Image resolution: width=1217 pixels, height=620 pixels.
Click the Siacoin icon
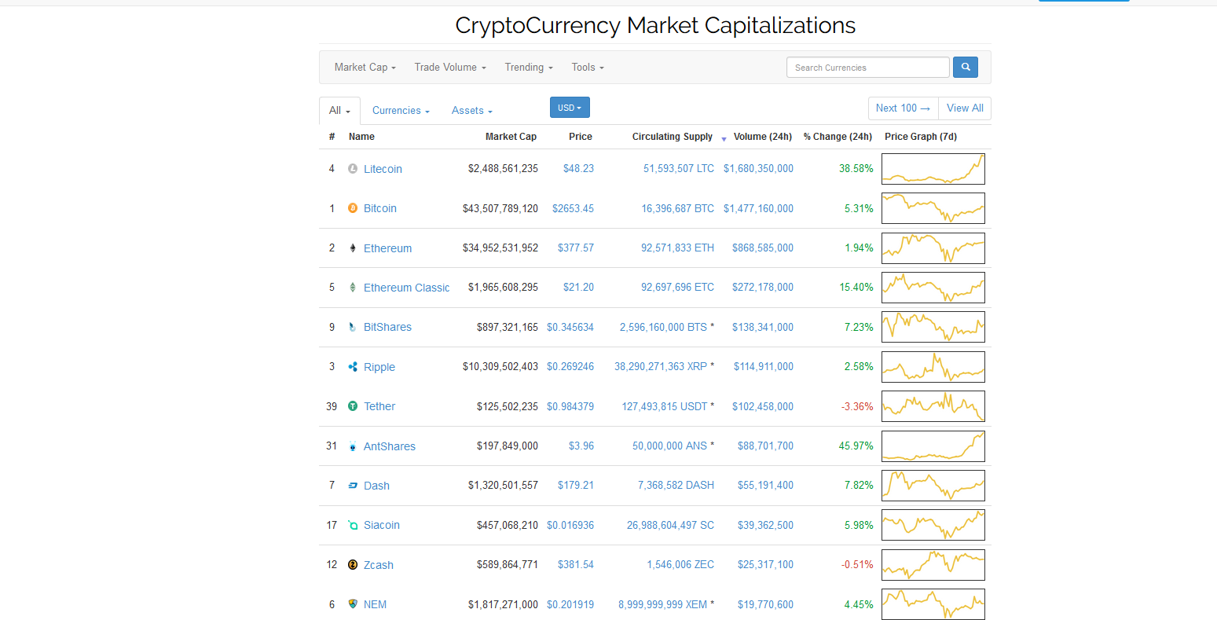(x=353, y=525)
